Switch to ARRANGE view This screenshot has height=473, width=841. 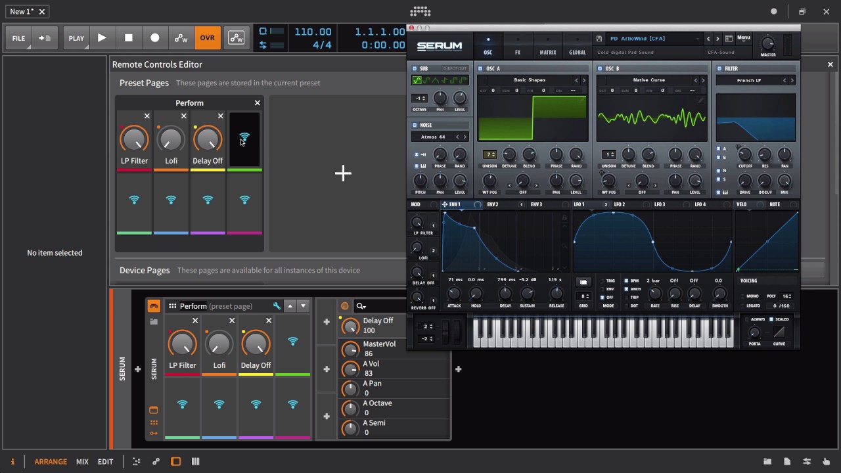click(x=51, y=462)
